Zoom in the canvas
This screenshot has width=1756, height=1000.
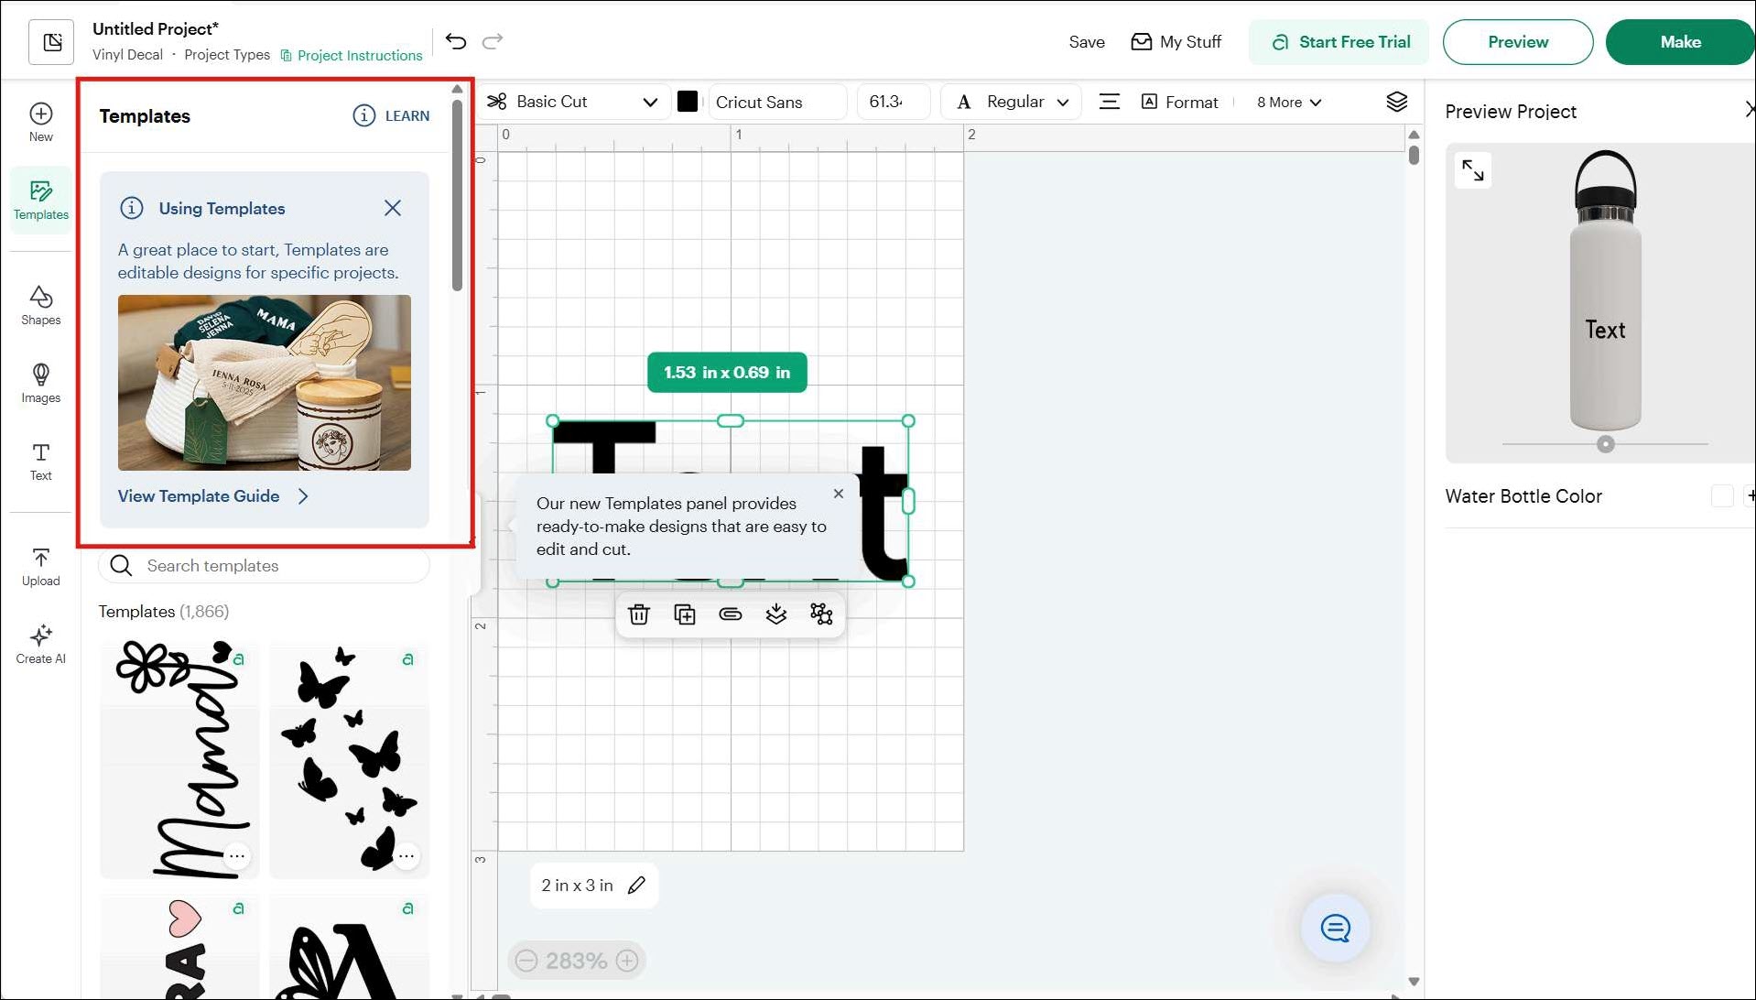[x=627, y=961]
